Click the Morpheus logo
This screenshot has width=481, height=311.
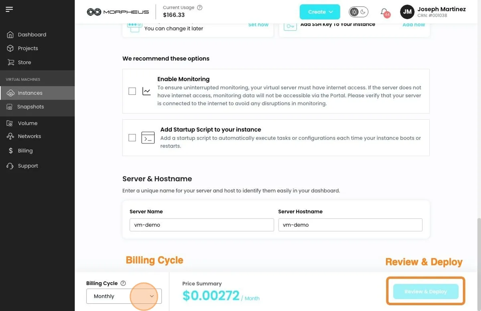tap(118, 12)
